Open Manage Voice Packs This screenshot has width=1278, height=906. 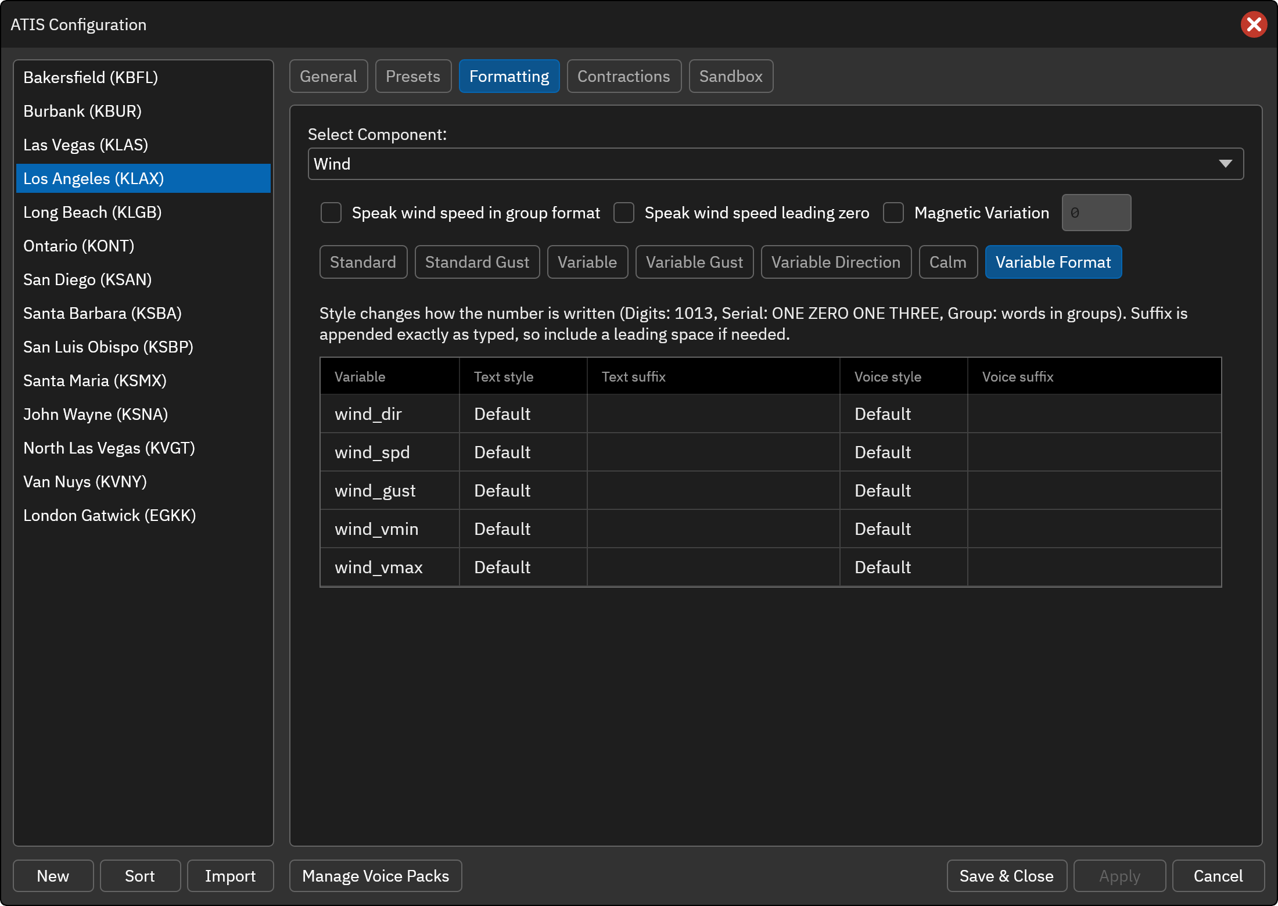coord(375,876)
